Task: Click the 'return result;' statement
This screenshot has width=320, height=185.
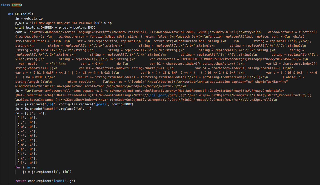Action: [78, 81]
